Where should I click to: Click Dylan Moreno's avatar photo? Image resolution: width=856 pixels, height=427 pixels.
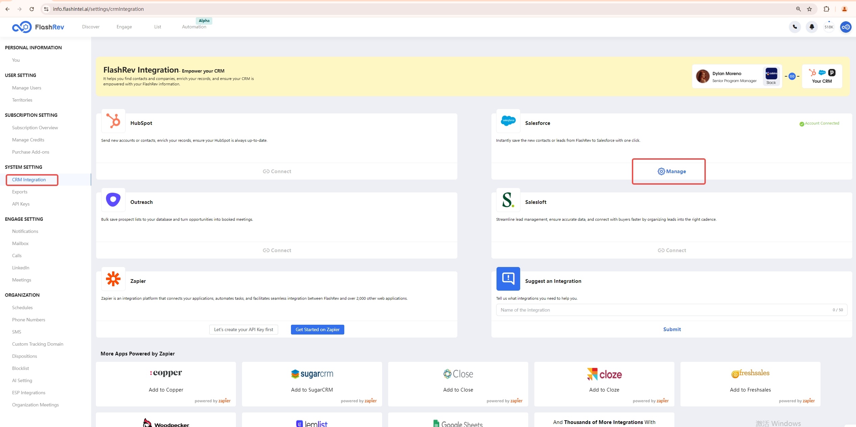point(703,76)
